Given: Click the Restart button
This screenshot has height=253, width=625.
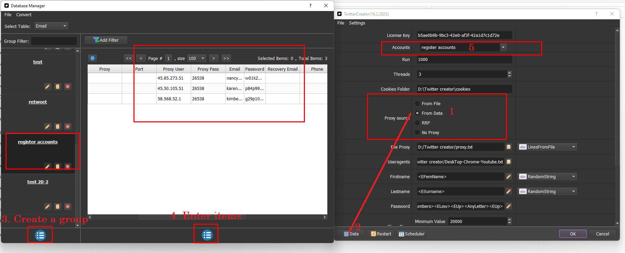Looking at the screenshot, I should (381, 234).
